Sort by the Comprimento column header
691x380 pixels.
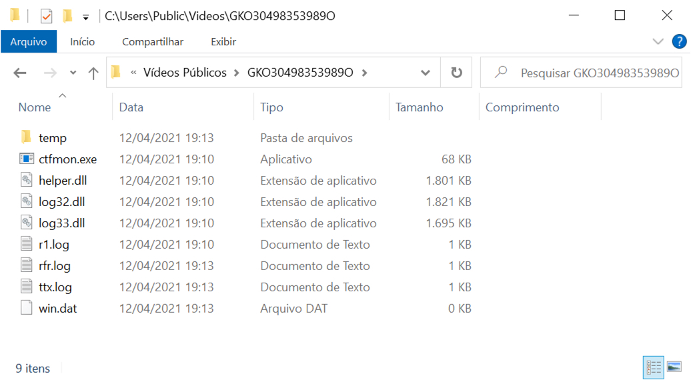click(522, 107)
